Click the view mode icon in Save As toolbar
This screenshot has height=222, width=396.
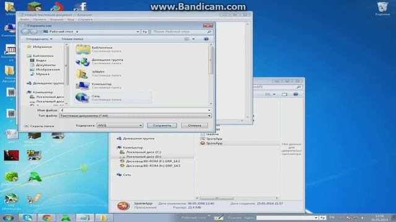click(x=187, y=39)
